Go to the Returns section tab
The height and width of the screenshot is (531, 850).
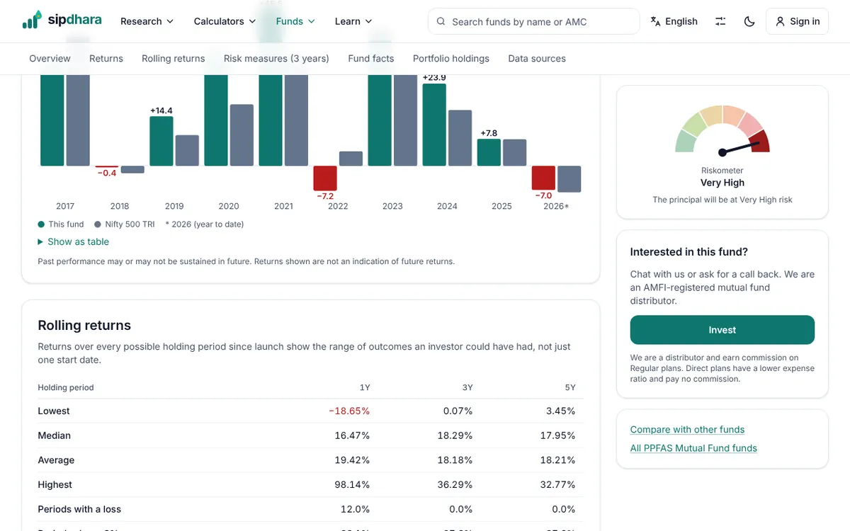pos(106,58)
